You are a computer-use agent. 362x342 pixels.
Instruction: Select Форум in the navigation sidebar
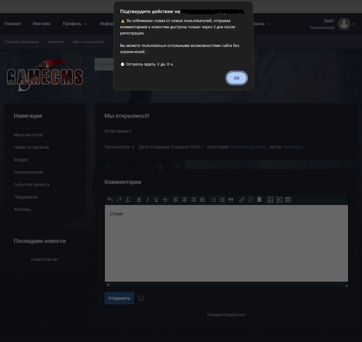point(20,160)
